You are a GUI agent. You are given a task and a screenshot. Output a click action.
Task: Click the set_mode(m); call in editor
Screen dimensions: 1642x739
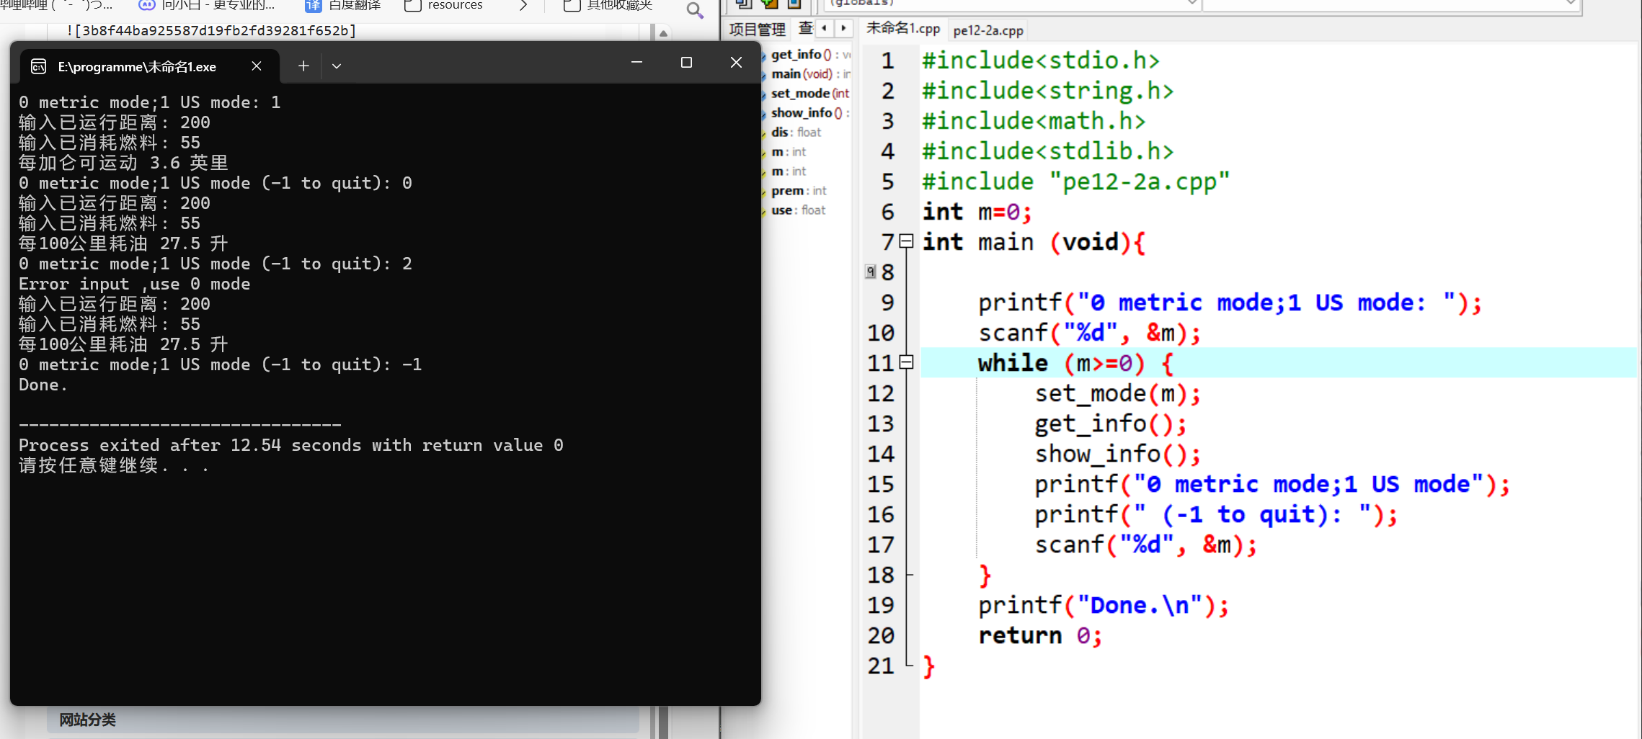pyautogui.click(x=1118, y=393)
